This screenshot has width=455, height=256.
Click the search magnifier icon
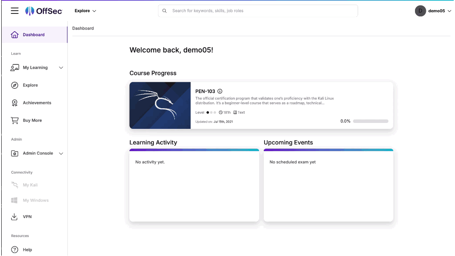click(x=165, y=11)
